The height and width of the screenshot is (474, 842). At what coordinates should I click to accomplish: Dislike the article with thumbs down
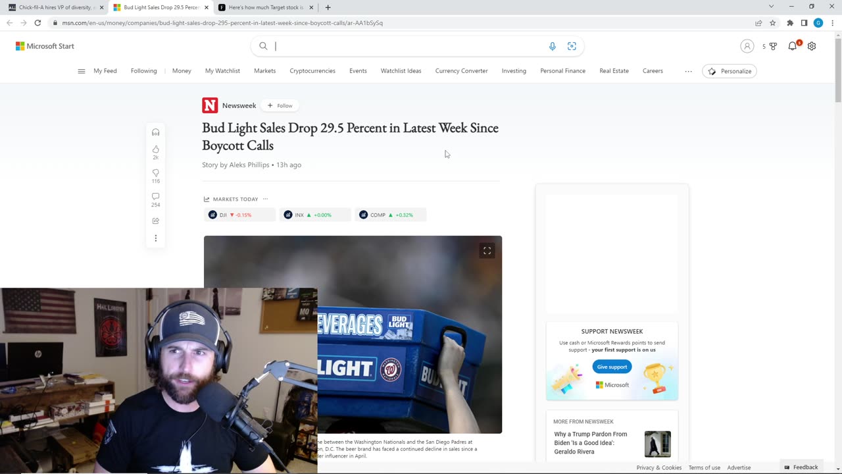pyautogui.click(x=156, y=173)
